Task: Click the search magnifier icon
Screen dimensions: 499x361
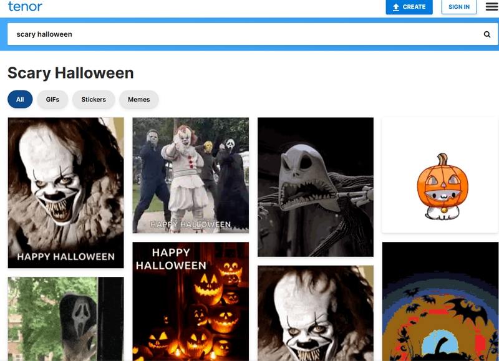Action: point(487,34)
